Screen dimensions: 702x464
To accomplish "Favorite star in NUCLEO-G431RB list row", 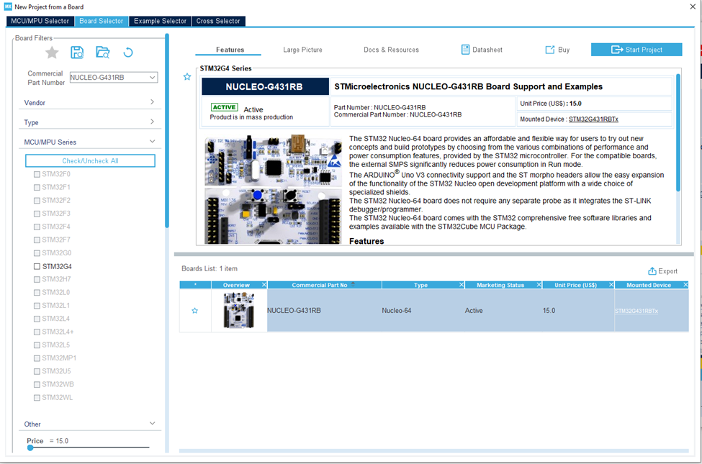I will coord(194,311).
